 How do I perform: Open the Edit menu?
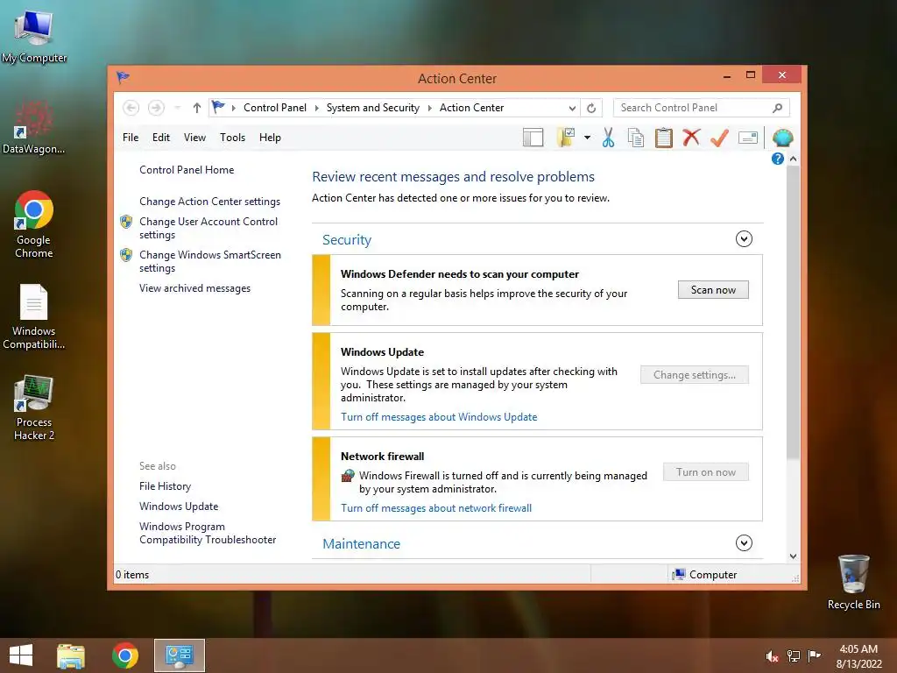161,138
